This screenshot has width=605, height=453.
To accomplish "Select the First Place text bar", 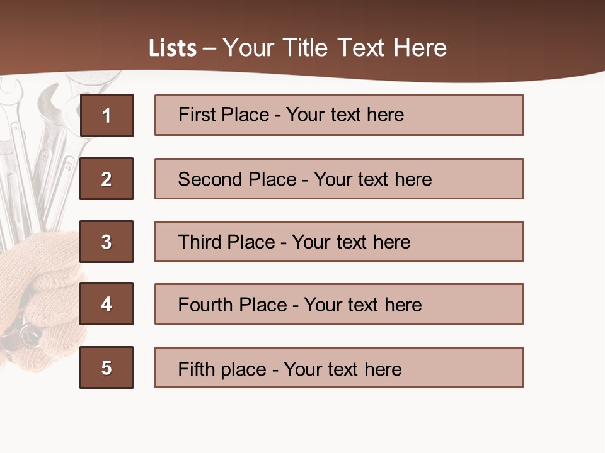I will tap(339, 115).
